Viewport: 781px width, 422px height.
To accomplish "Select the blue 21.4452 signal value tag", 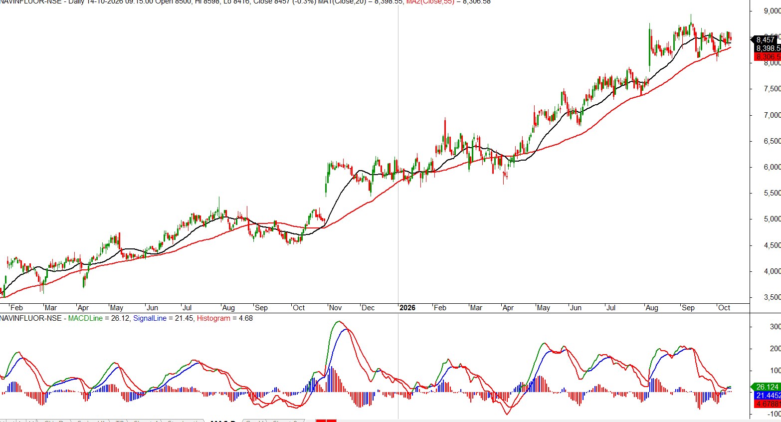I will point(768,396).
